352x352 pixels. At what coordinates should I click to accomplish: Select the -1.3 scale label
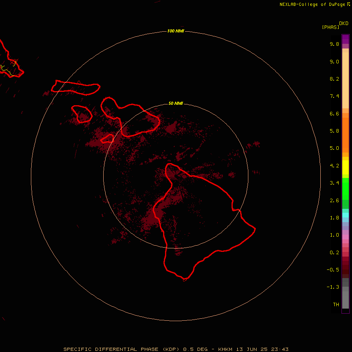(333, 287)
